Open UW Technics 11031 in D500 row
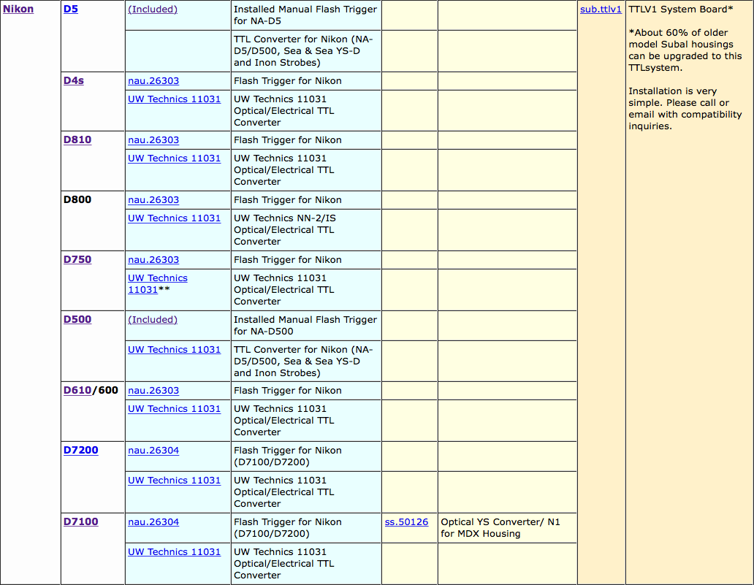Screen dimensions: 754x585 pyautogui.click(x=174, y=349)
